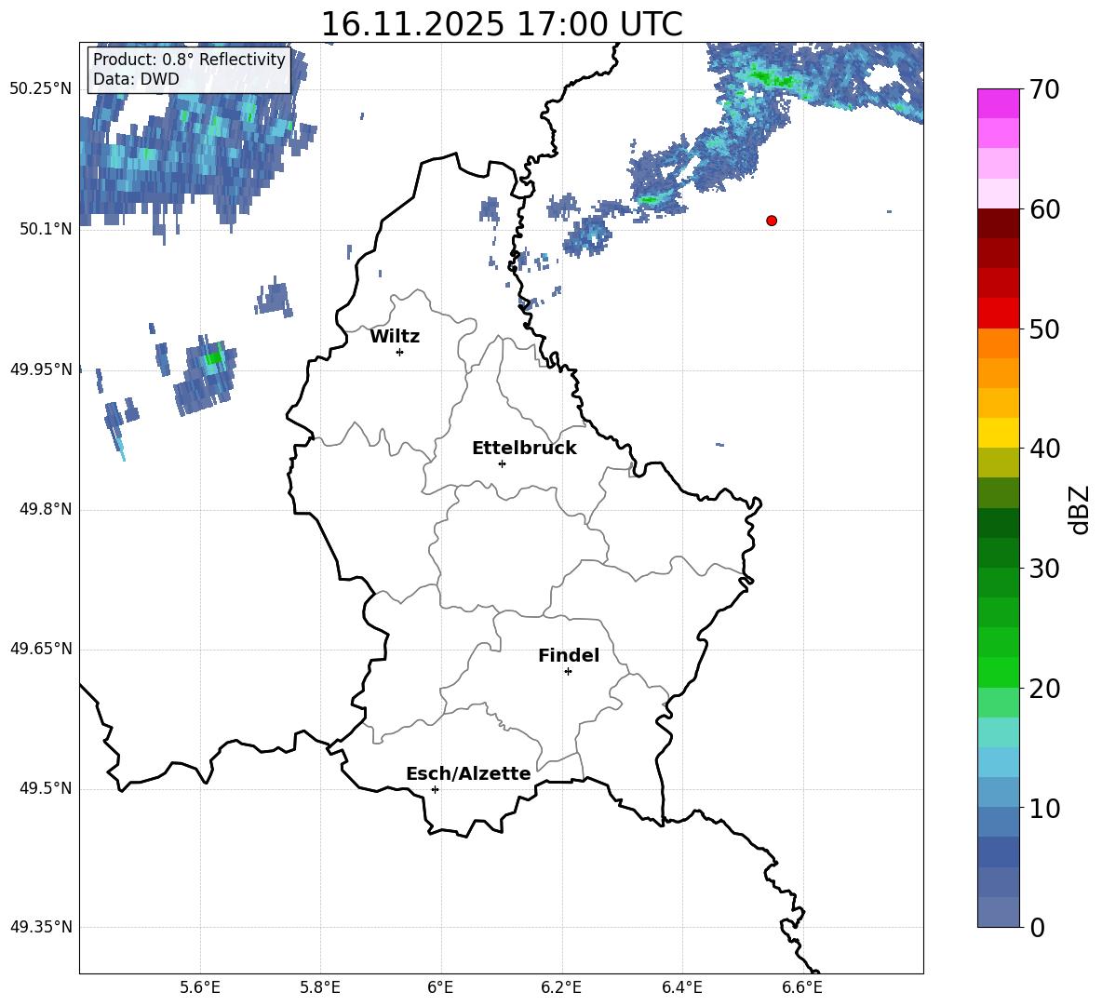Click the 'Data: DWD' label
The image size is (1102, 1006).
pyautogui.click(x=136, y=79)
